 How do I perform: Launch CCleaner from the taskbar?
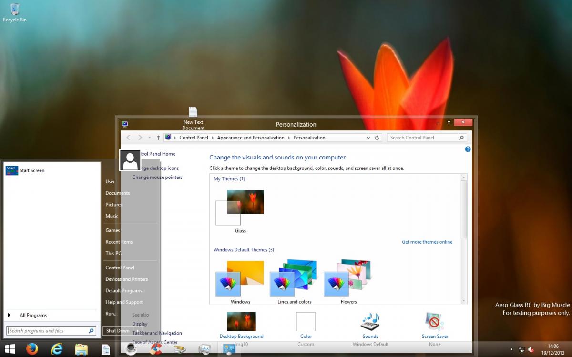(155, 349)
